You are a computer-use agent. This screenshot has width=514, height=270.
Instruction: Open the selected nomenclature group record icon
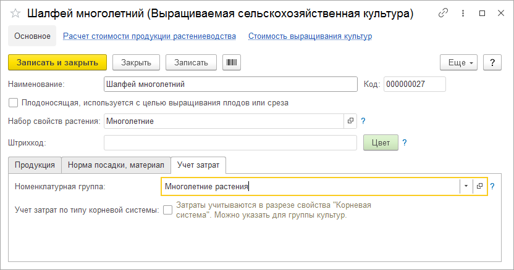point(479,186)
